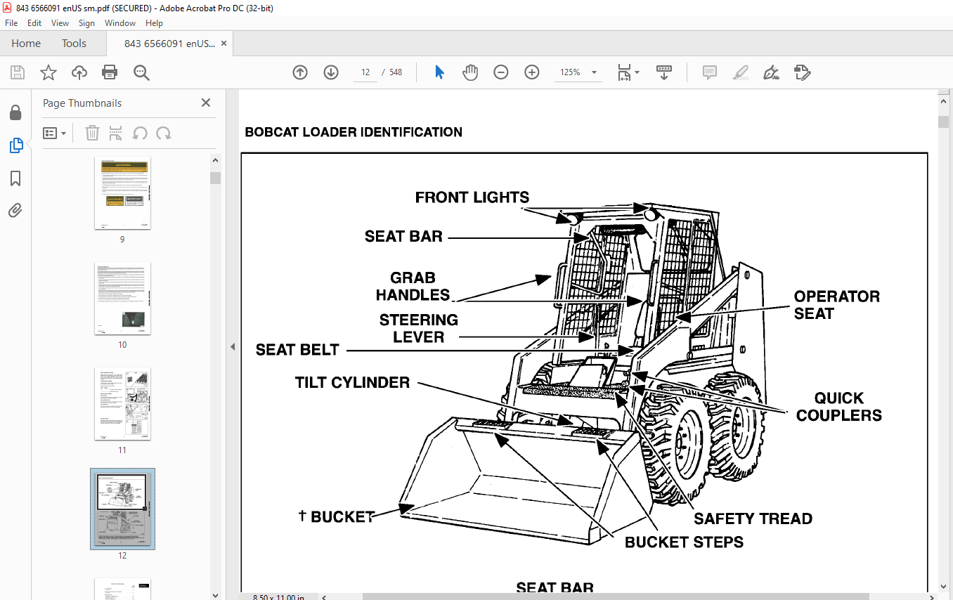Select the Highlight text pen tool
The width and height of the screenshot is (953, 600).
tap(741, 72)
